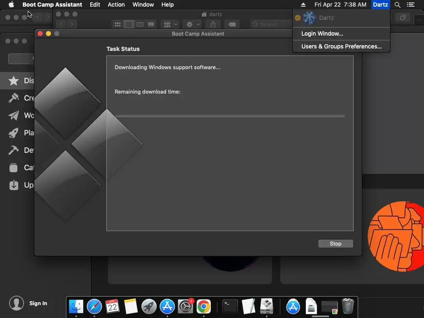Open System Preferences from the Dock
Screen dimensions: 424x318
(x=185, y=306)
